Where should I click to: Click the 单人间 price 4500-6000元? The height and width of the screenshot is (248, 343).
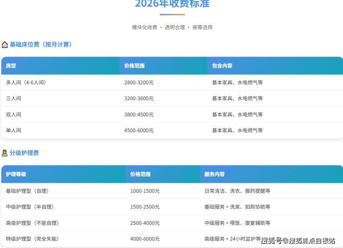click(x=139, y=130)
